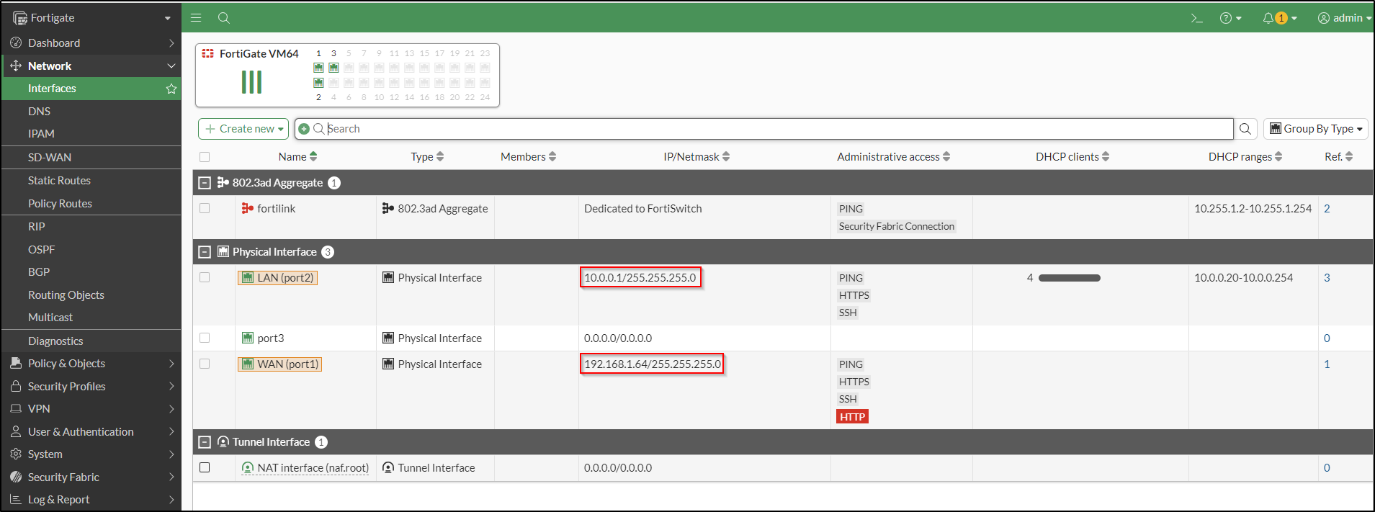
Task: Click port 2 icon in the FortiGate faceplate
Action: tap(318, 83)
